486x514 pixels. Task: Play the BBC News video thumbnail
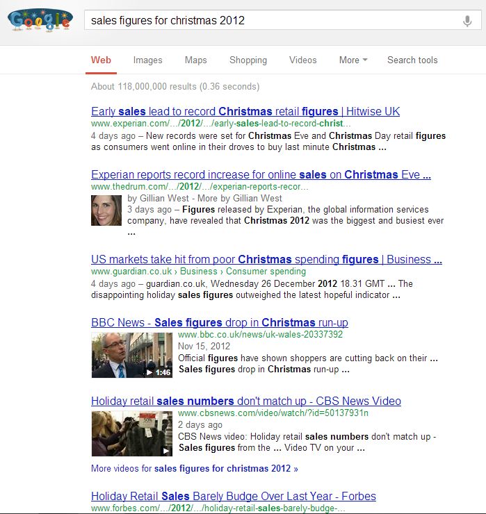click(x=132, y=355)
